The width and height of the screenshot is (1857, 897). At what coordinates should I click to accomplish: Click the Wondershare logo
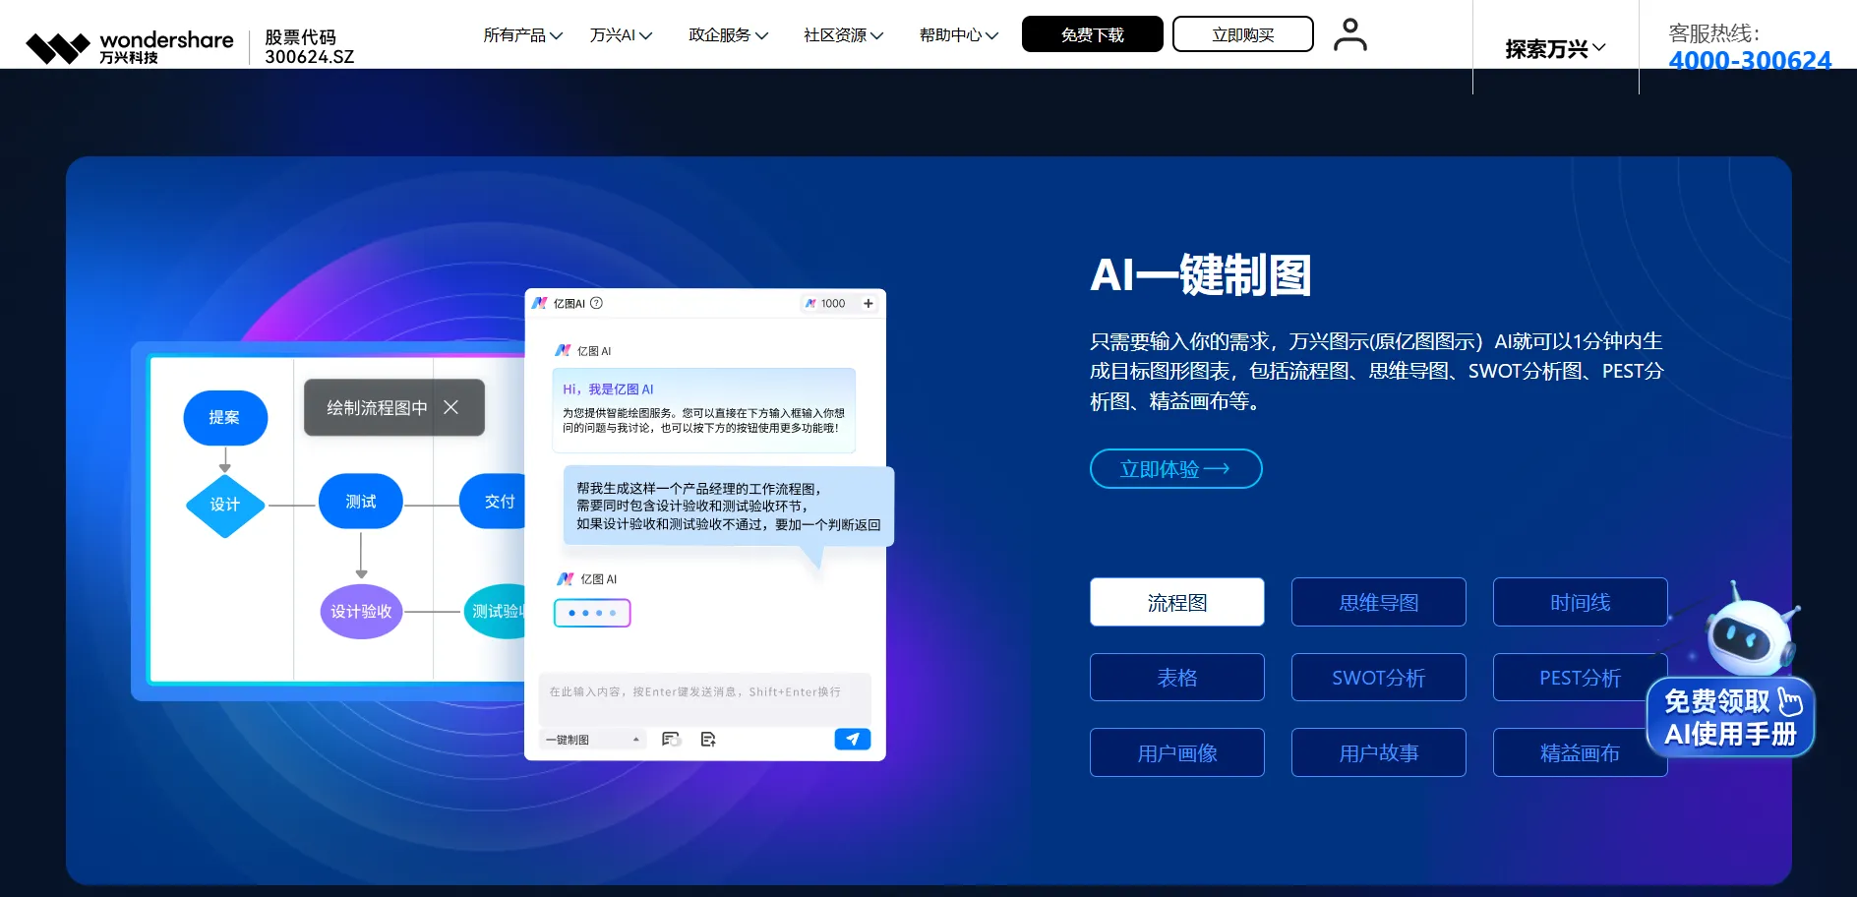[129, 46]
